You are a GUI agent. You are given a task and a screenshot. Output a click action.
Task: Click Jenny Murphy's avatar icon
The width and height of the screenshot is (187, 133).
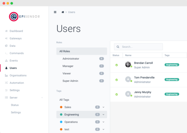tap(128, 94)
